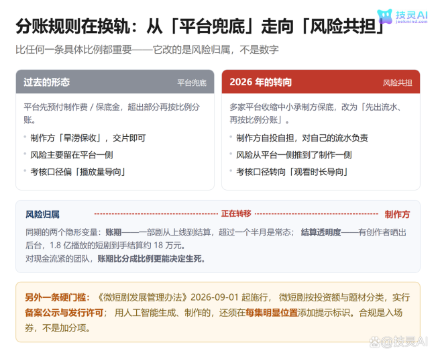Click the bullet 风险主要留在平台一侧
This screenshot has height=357, width=436.
pyautogui.click(x=72, y=155)
